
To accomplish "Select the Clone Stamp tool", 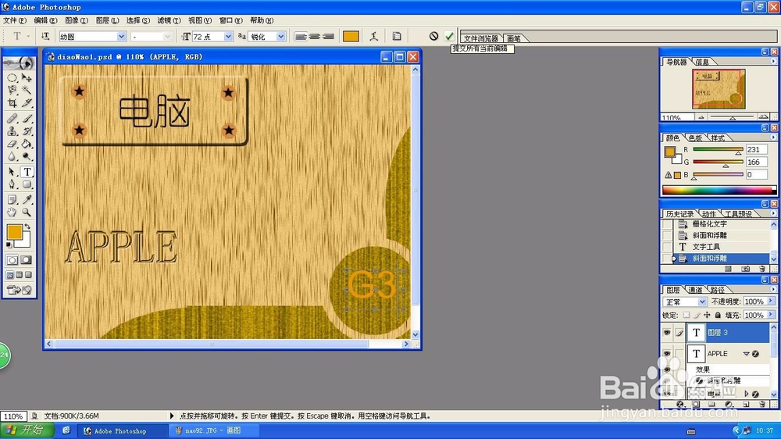I will [x=12, y=131].
